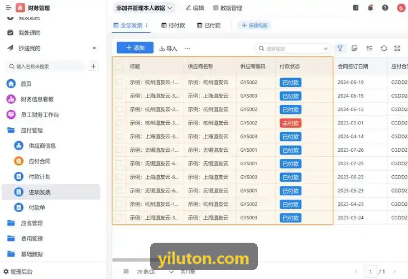
Task: Open the 我处理的 inbox icon
Action: [10, 33]
